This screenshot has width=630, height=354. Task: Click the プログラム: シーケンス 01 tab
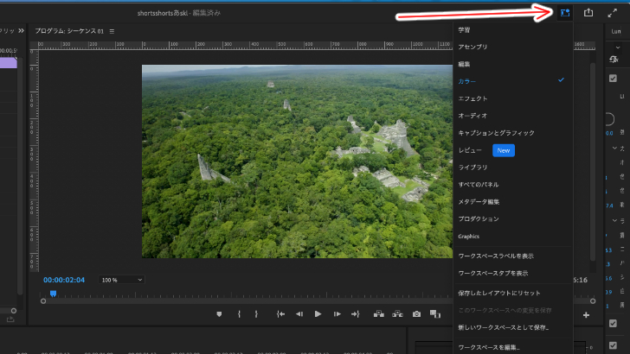[x=69, y=31]
